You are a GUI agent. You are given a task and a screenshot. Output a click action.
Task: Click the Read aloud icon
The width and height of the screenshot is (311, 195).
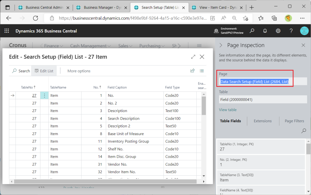pos(224,18)
